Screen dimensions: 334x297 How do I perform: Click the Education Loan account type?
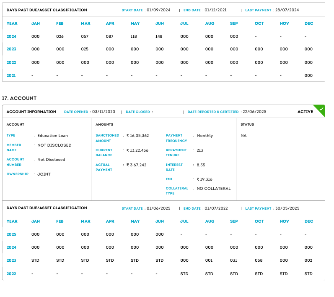click(52, 136)
